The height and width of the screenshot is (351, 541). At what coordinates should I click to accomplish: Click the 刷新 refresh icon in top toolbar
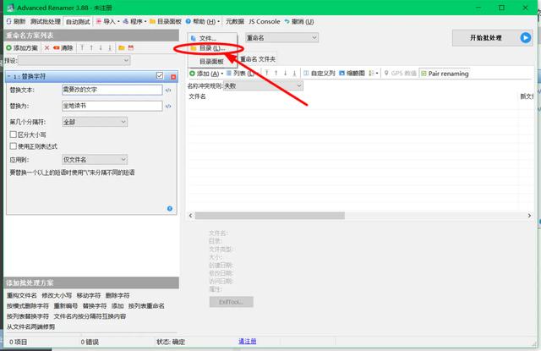(8, 21)
